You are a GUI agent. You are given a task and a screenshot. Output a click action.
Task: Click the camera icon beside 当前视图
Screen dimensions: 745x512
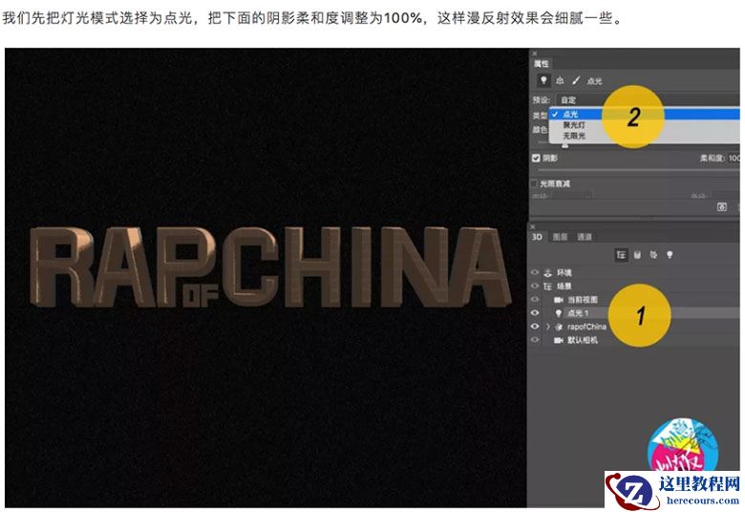coord(559,300)
